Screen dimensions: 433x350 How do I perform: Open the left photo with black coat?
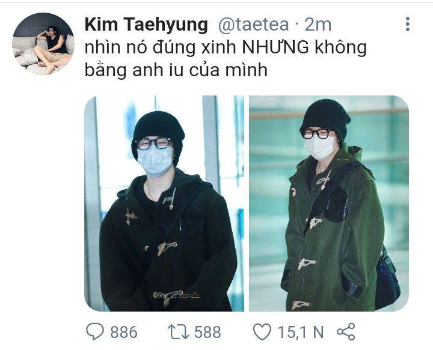pyautogui.click(x=164, y=204)
